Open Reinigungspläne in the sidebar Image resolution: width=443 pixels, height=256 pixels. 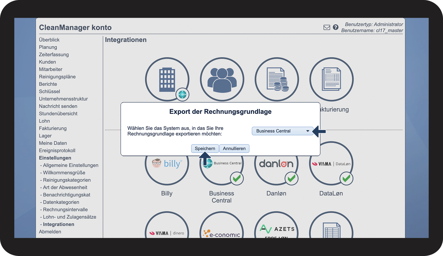pos(57,77)
